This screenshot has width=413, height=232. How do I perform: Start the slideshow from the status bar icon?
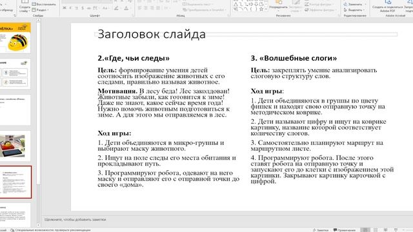pyautogui.click(x=396, y=230)
